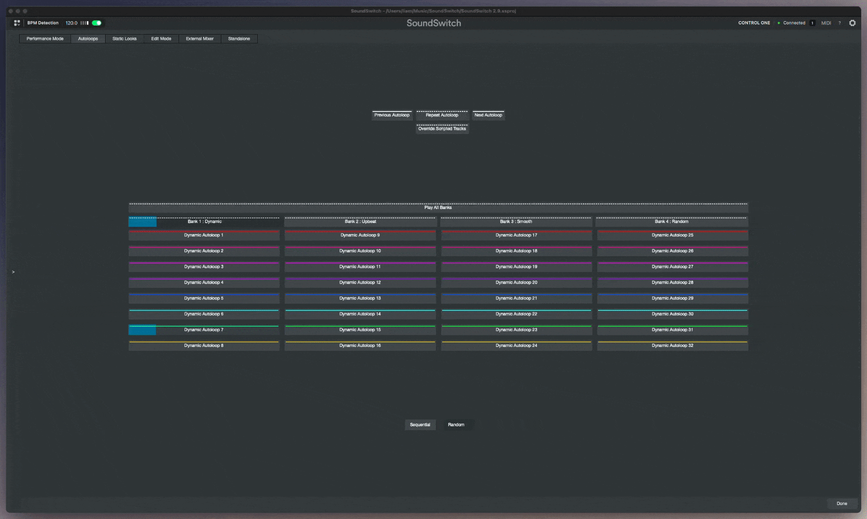Click the green Connected status dot
Image resolution: width=867 pixels, height=519 pixels.
(779, 23)
